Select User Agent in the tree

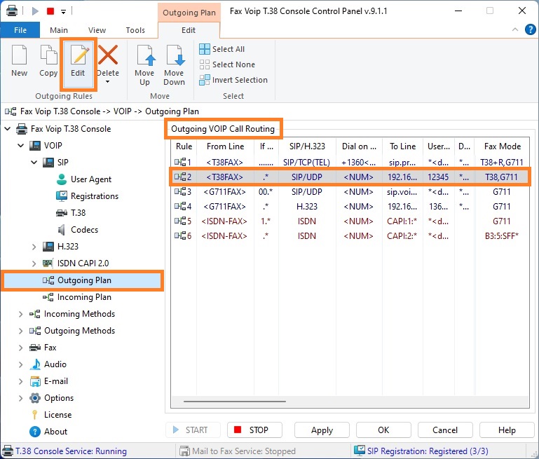pos(91,179)
